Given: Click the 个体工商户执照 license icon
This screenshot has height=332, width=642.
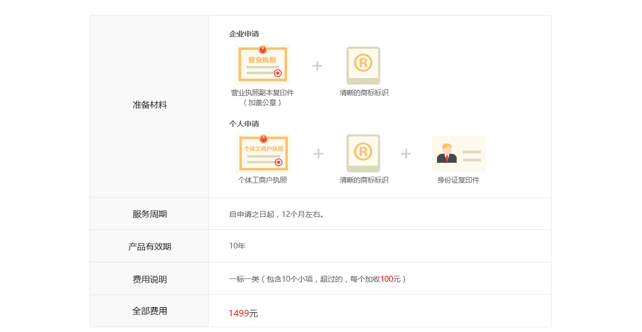Looking at the screenshot, I should (263, 153).
